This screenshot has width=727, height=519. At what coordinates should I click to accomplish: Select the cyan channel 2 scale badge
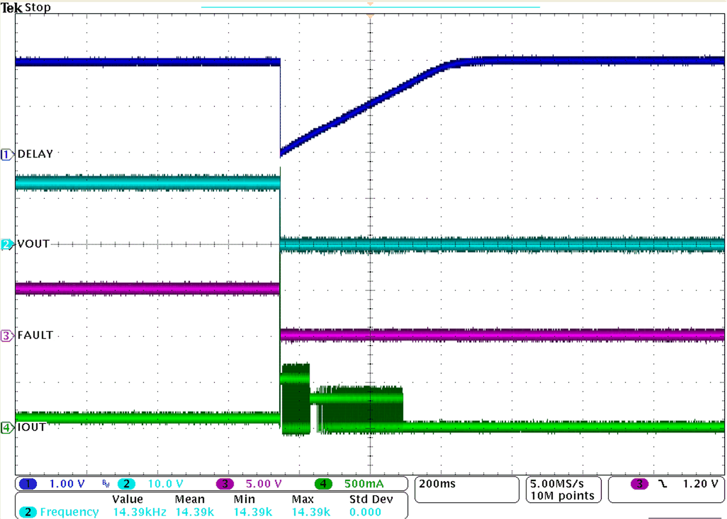(126, 484)
